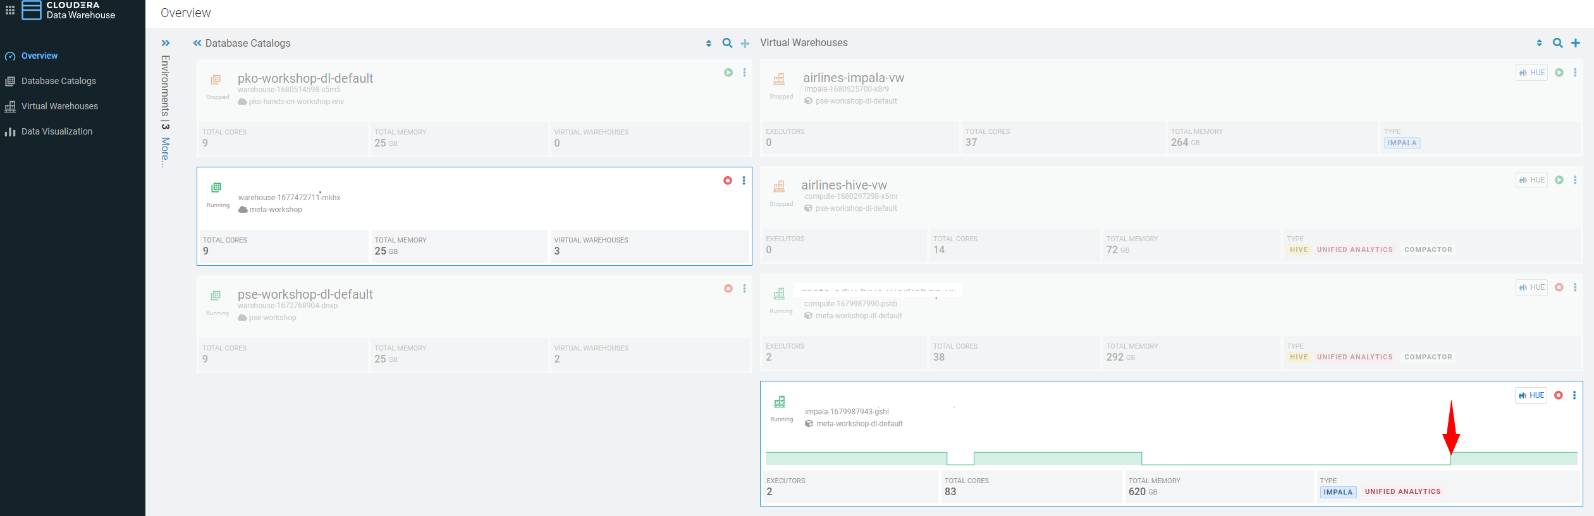Click the pko-hands-on-workshop-env environment label
Image resolution: width=1594 pixels, height=516 pixels.
tap(297, 102)
